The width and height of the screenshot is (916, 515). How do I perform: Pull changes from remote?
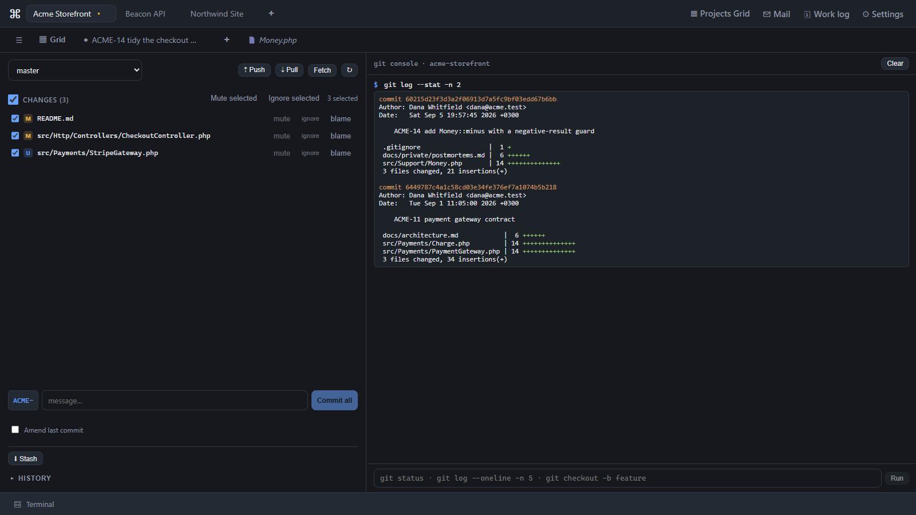[x=289, y=70]
